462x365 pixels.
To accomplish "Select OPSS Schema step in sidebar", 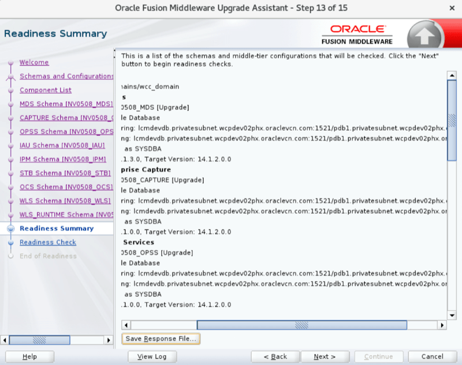I will (x=66, y=131).
